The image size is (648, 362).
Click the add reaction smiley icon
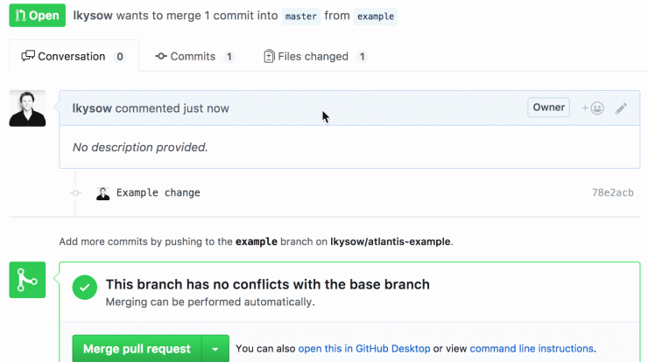click(x=593, y=108)
